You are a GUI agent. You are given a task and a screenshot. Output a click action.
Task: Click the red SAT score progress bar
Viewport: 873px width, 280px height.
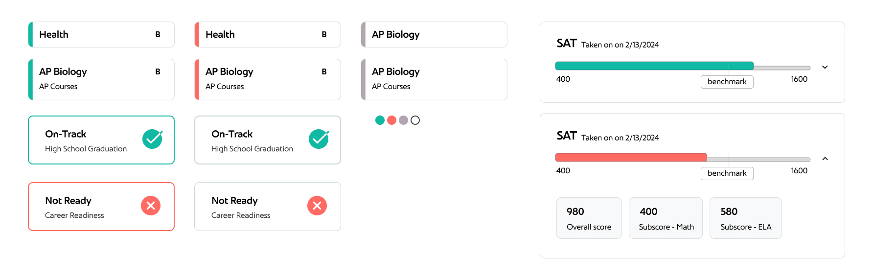point(631,158)
